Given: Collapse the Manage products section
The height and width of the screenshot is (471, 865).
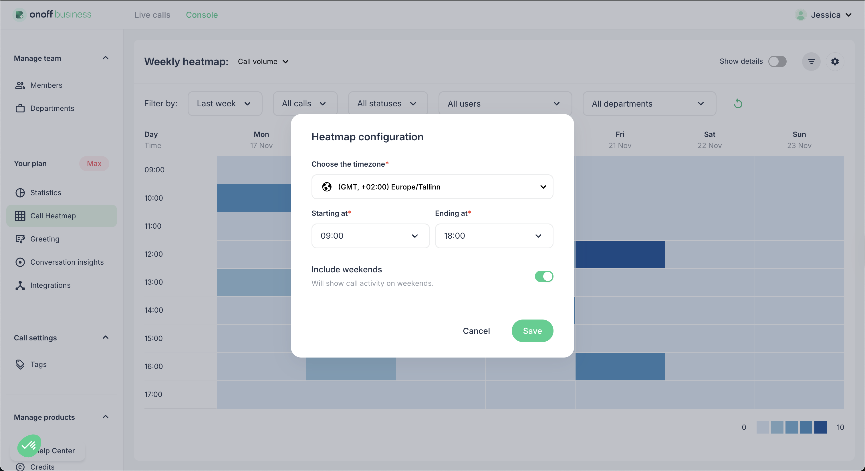Looking at the screenshot, I should tap(106, 417).
